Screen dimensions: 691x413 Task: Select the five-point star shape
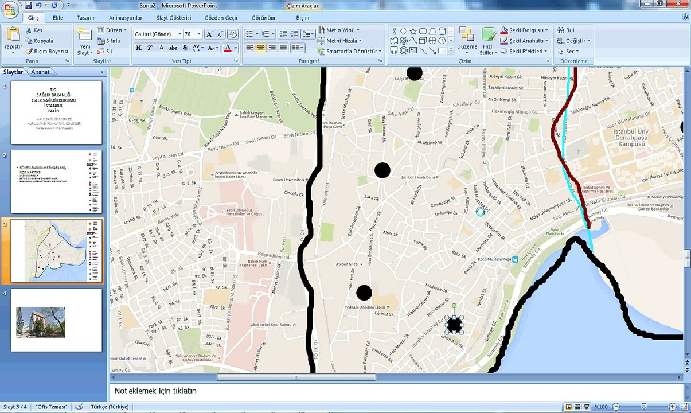(413, 31)
